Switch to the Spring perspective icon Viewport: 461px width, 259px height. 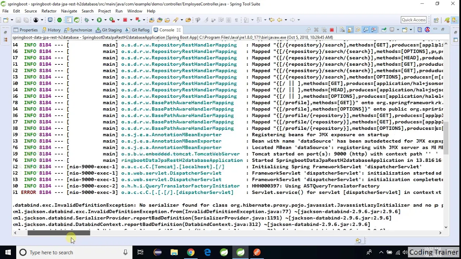click(x=447, y=20)
